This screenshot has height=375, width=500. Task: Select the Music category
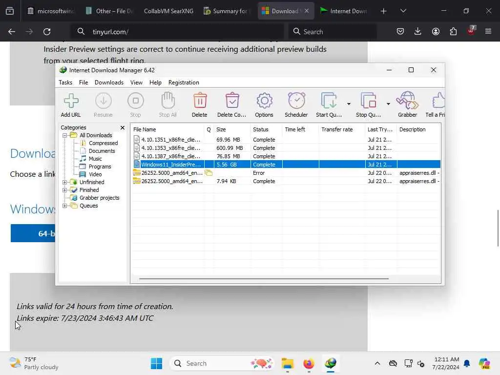click(95, 159)
